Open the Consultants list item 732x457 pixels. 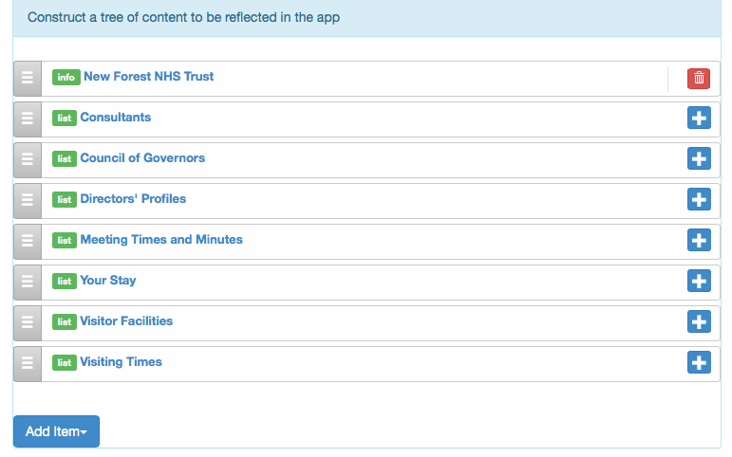tap(115, 117)
